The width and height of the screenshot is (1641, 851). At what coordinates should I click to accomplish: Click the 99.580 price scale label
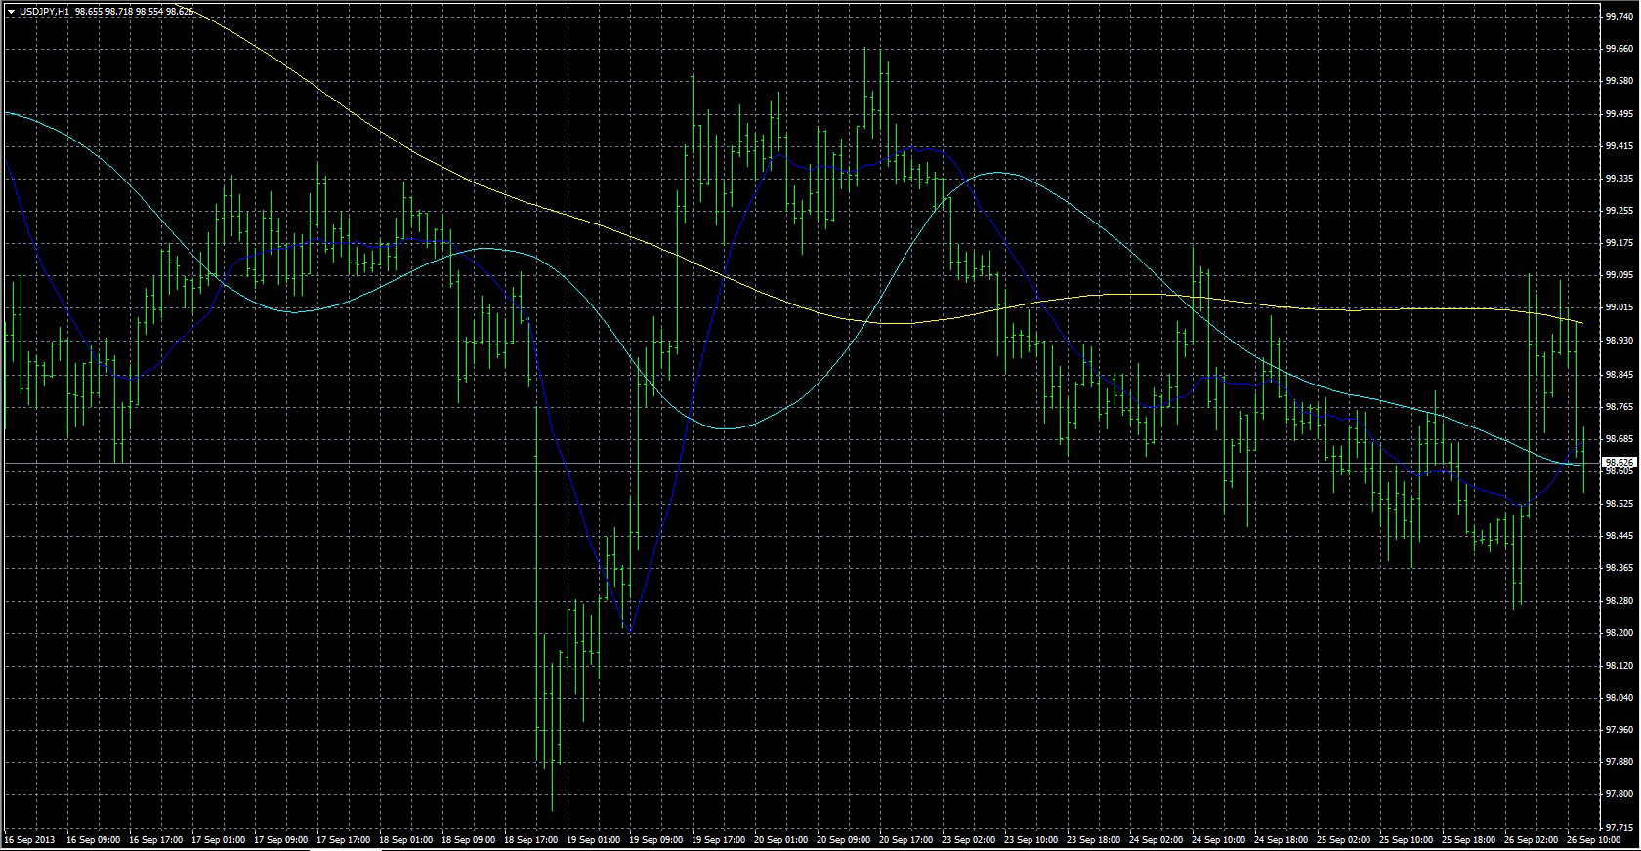pos(1619,81)
